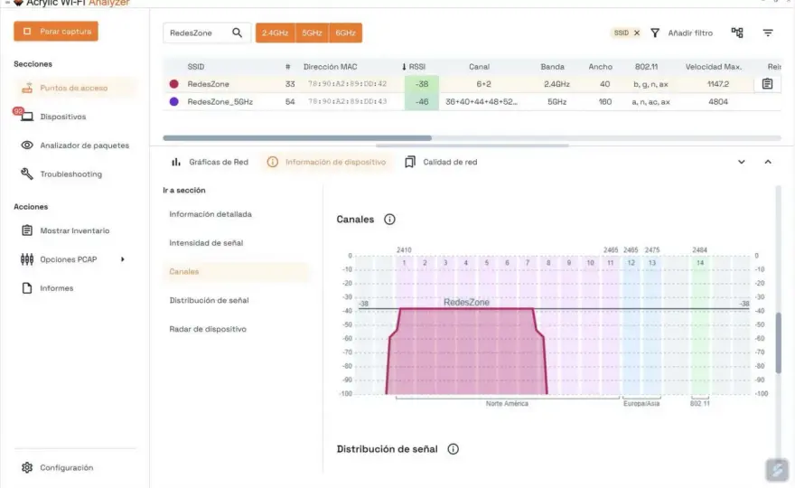This screenshot has width=795, height=488.
Task: Click the red RedesZone color dot
Action: point(173,84)
